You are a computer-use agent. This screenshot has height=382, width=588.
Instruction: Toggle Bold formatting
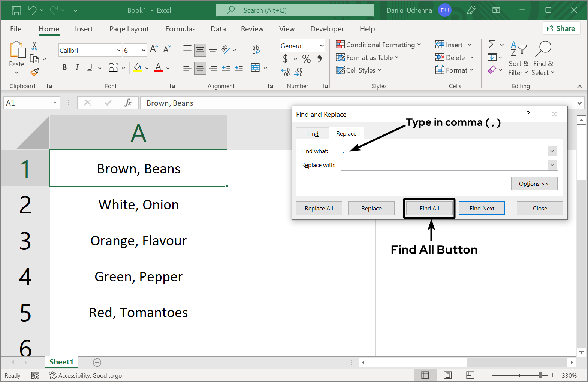pos(64,68)
